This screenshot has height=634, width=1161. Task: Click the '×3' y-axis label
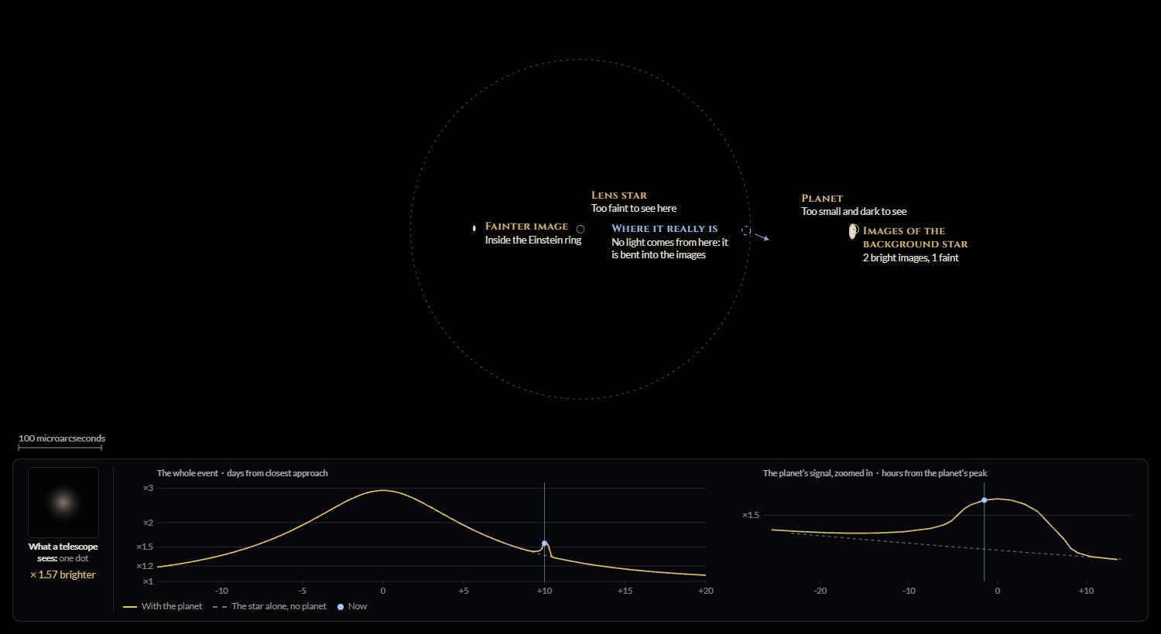coord(148,489)
